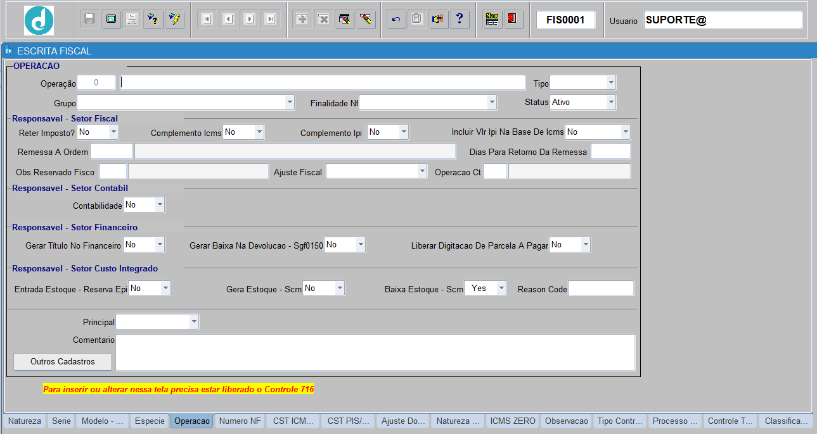Click the Reason Code field
The image size is (817, 434).
pyautogui.click(x=601, y=288)
